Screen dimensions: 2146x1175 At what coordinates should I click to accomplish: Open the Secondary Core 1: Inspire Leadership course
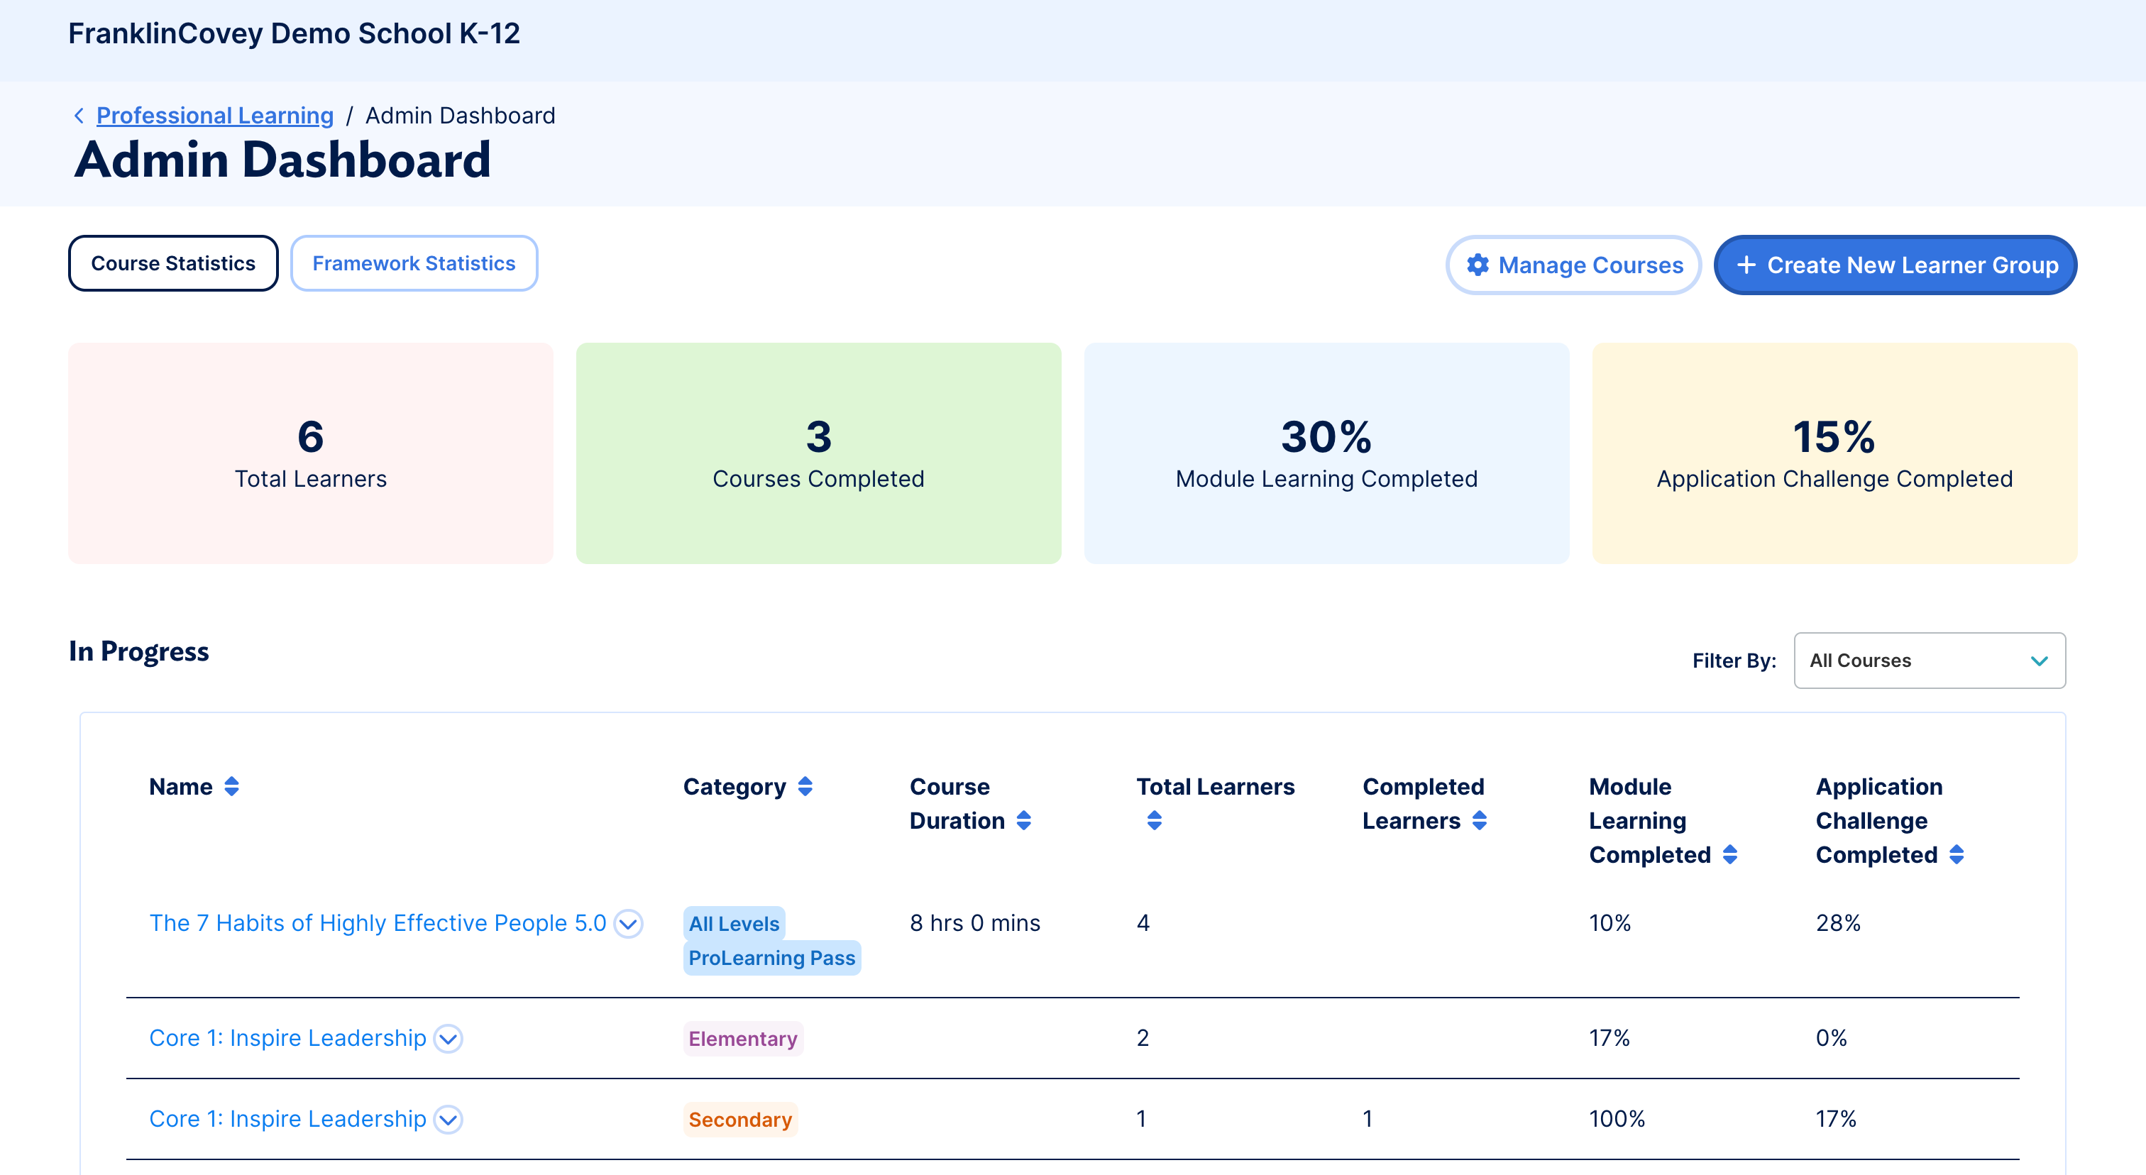287,1118
